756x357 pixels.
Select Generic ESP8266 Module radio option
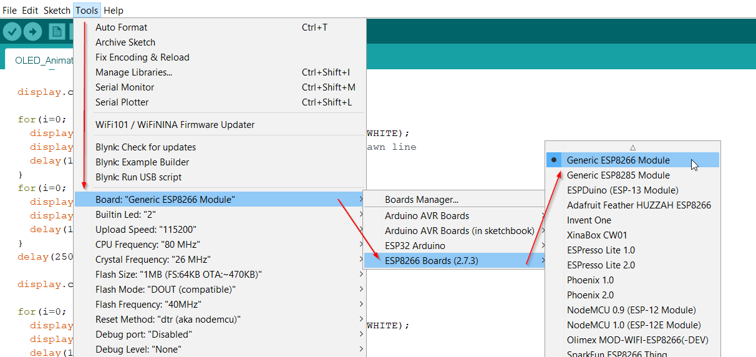[x=618, y=160]
